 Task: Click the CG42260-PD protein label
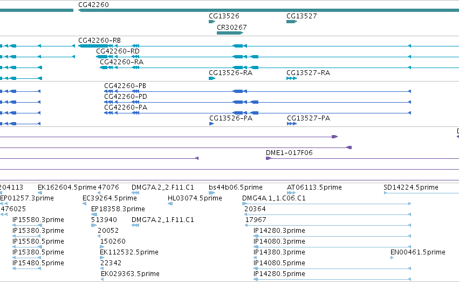pyautogui.click(x=126, y=97)
